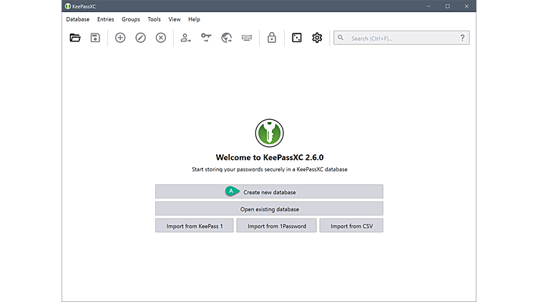Click the Copy username icon
Screen dimensions: 538x302
186,38
